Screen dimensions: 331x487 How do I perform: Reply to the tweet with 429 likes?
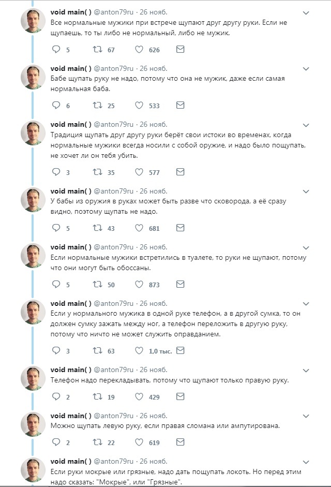pyautogui.click(x=57, y=397)
